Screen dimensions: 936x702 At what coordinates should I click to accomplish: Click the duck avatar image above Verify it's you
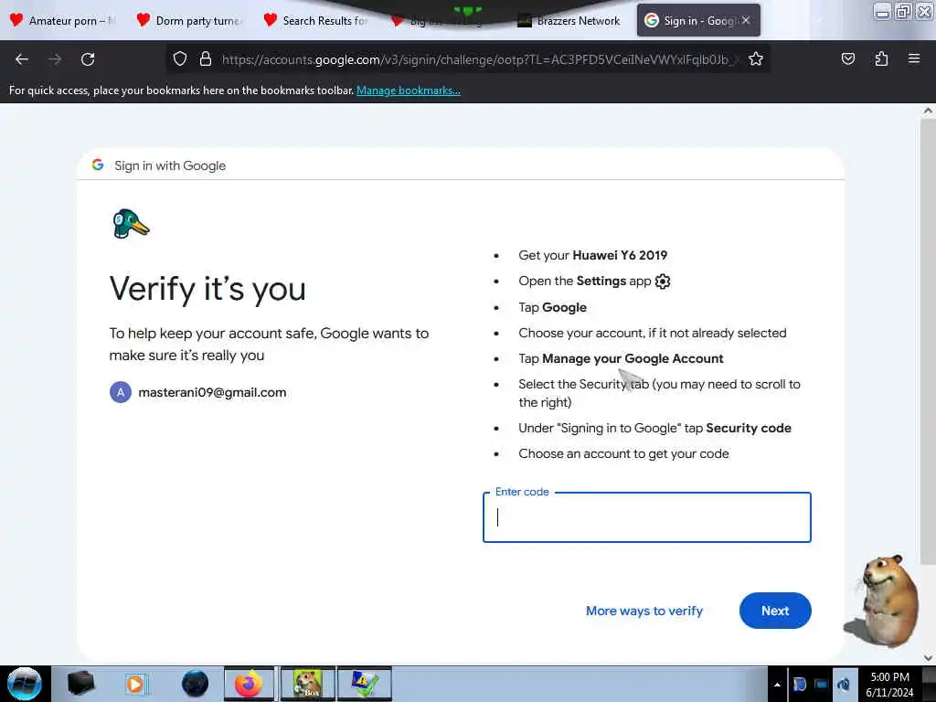[x=131, y=224]
